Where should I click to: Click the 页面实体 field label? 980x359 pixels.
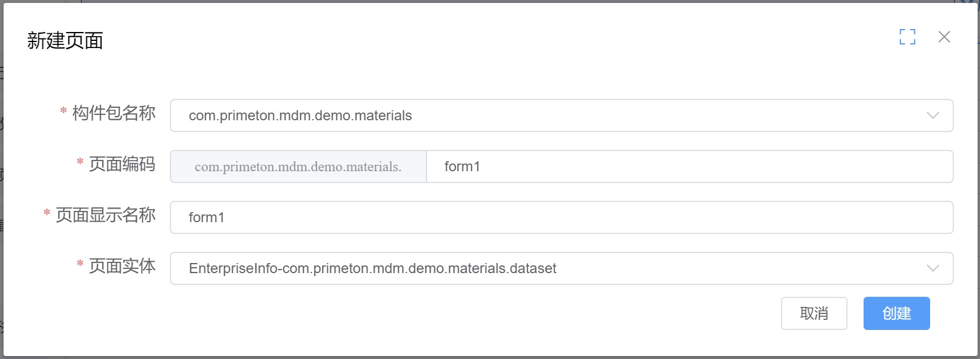(x=122, y=266)
